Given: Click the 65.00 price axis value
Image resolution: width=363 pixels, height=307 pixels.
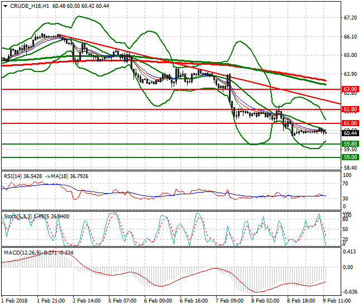Looking at the screenshot, I should (x=350, y=55).
